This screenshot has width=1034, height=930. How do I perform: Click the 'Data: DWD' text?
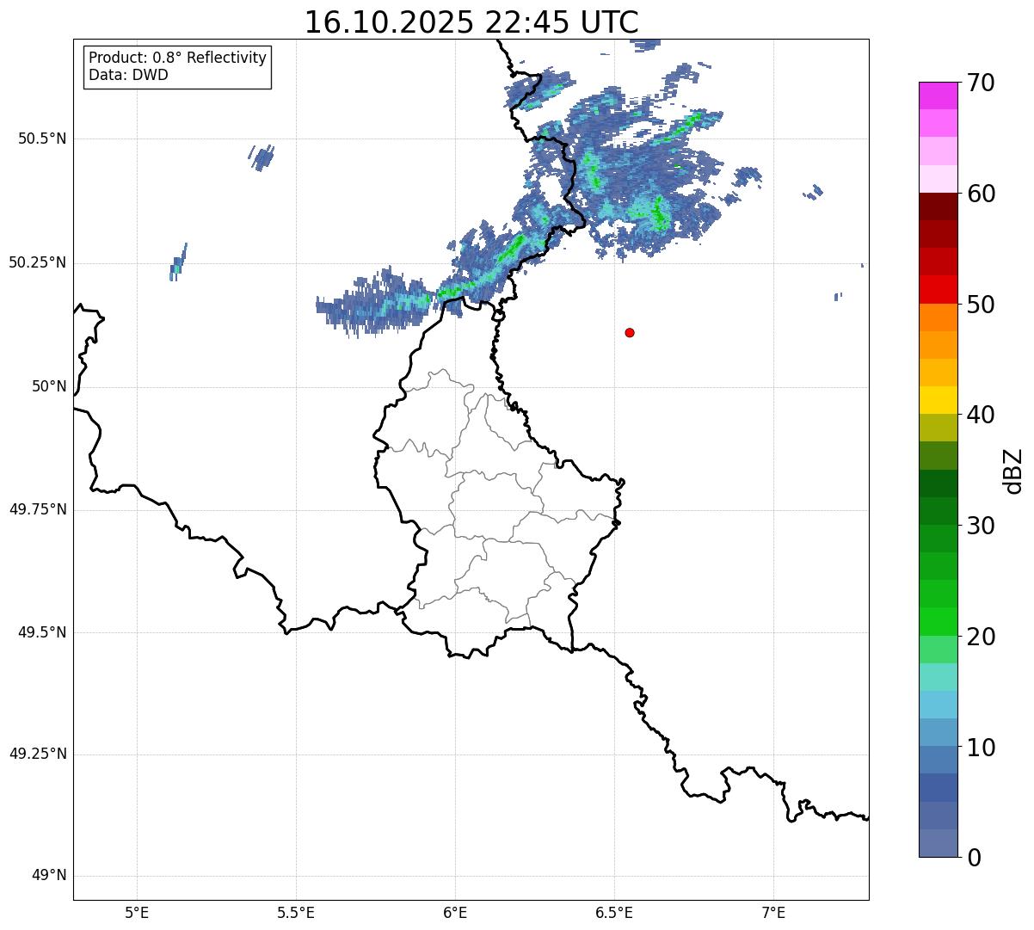(x=128, y=75)
